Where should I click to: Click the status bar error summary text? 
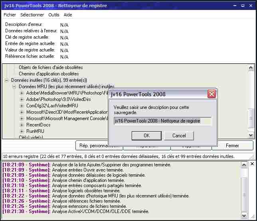tap(119, 156)
